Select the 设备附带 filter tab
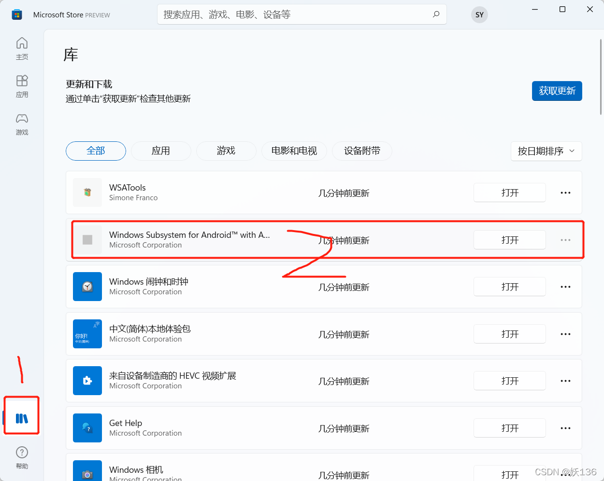Screen dimensions: 604x481 tap(362, 151)
